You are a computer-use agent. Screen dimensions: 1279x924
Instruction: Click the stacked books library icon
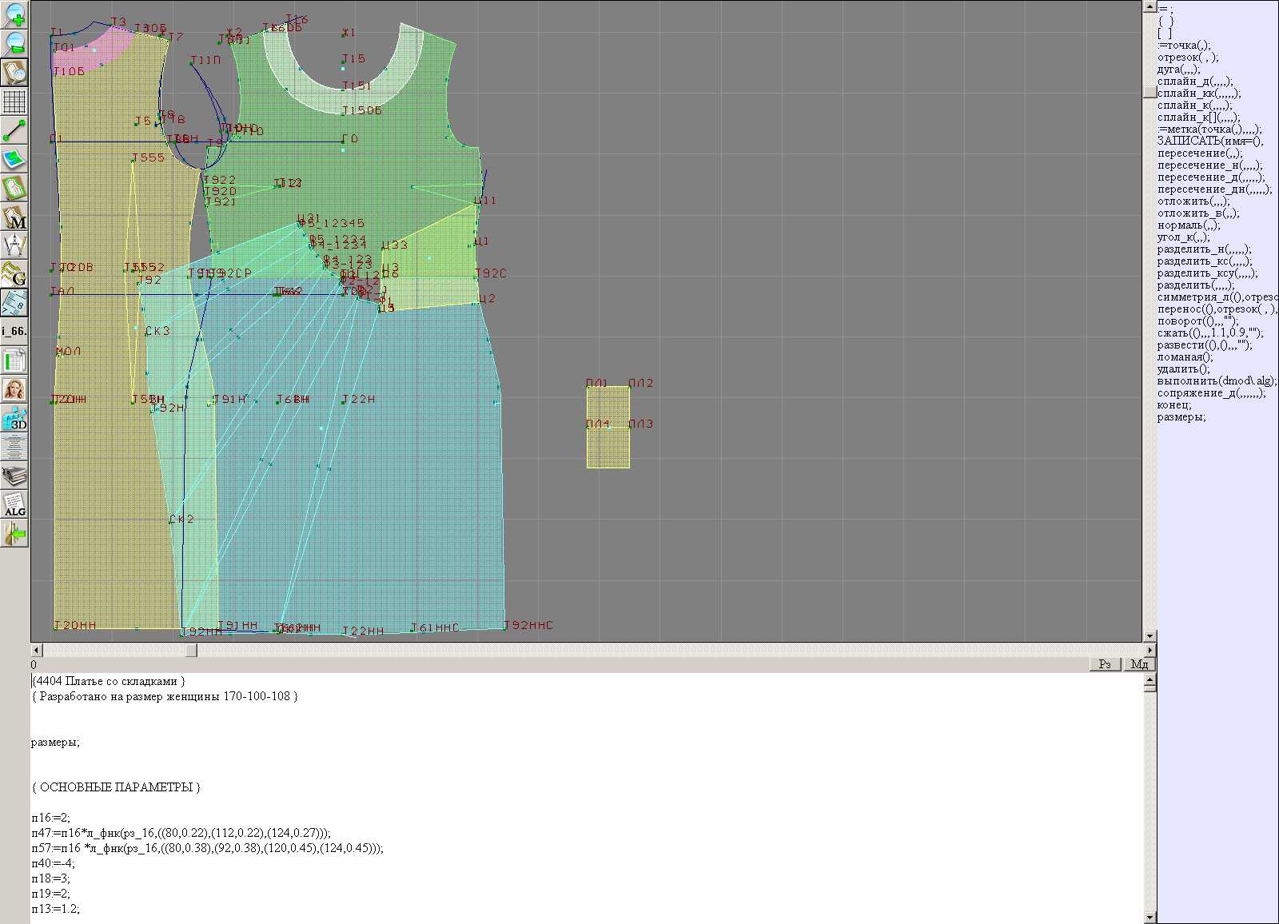[14, 476]
